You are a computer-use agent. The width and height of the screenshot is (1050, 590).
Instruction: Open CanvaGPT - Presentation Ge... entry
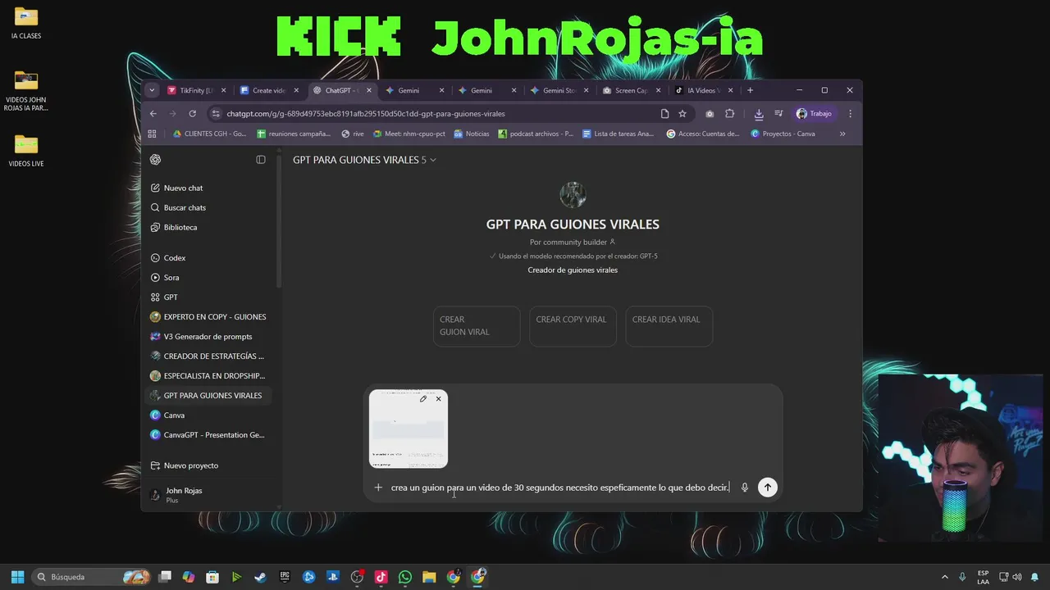pos(209,435)
